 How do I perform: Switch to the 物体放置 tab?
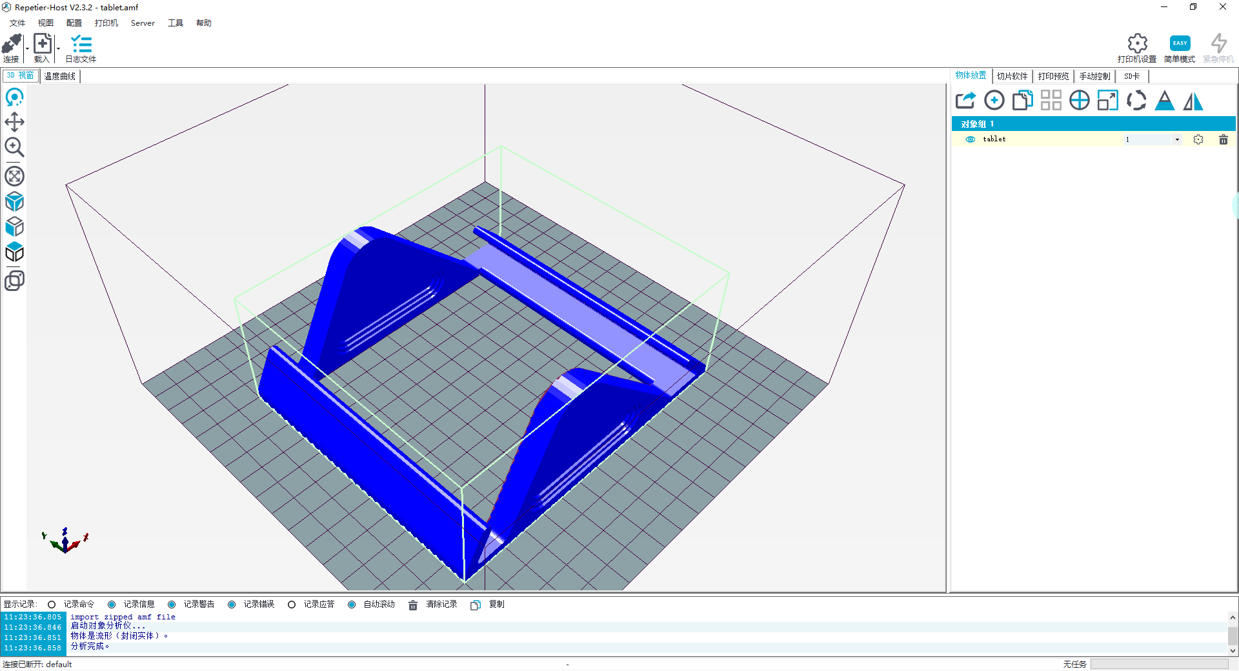pos(971,75)
